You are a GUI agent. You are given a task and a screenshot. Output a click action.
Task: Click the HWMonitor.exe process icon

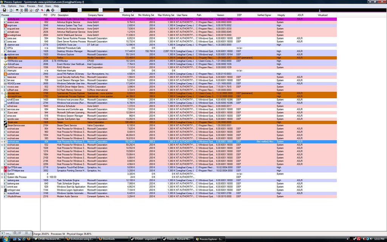pyautogui.click(x=5, y=61)
